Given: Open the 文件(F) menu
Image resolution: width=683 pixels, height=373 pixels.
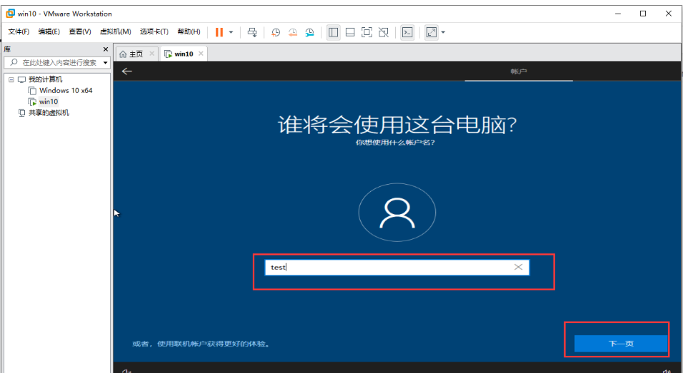Looking at the screenshot, I should (x=19, y=32).
